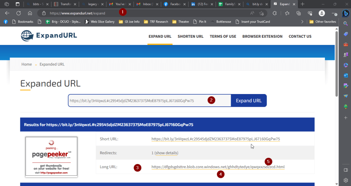Click the Home breadcrumb link

click(27, 64)
